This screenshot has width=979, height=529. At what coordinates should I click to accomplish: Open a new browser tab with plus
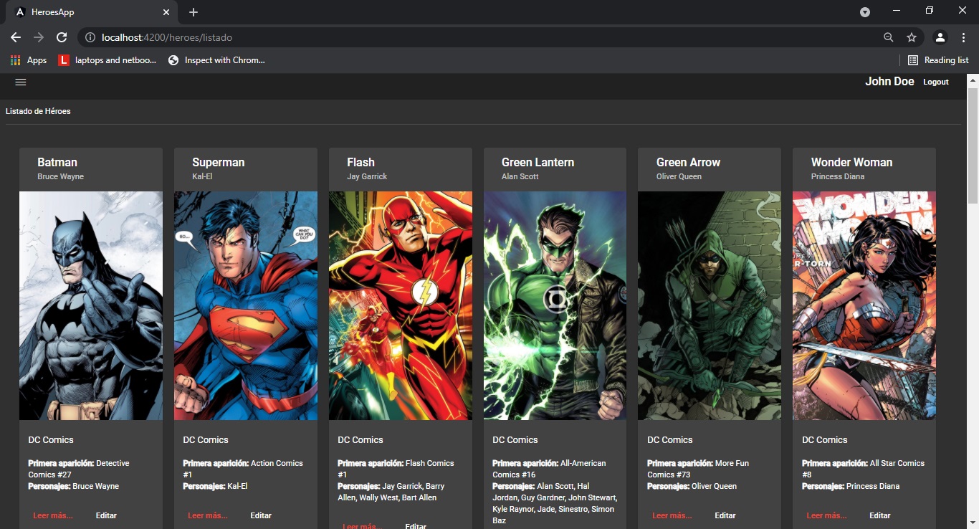(194, 12)
